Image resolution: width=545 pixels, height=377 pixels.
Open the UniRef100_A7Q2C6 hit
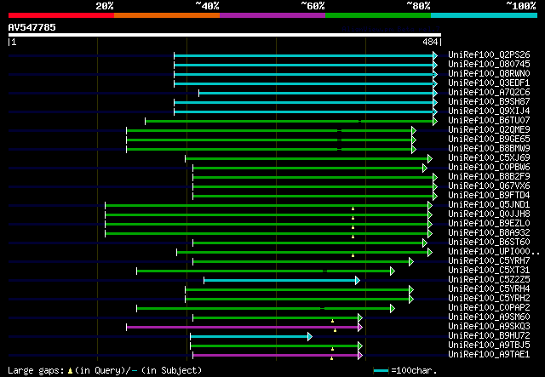click(x=489, y=93)
